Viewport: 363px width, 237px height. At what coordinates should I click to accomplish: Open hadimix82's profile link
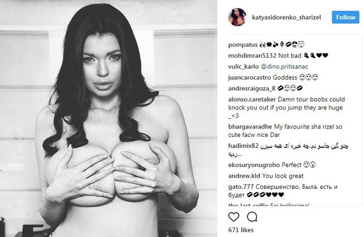tap(243, 146)
